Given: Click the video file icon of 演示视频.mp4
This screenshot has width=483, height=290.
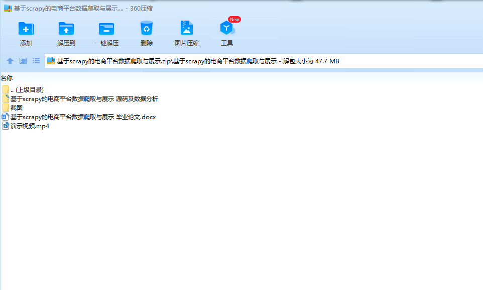Looking at the screenshot, I should pos(6,126).
